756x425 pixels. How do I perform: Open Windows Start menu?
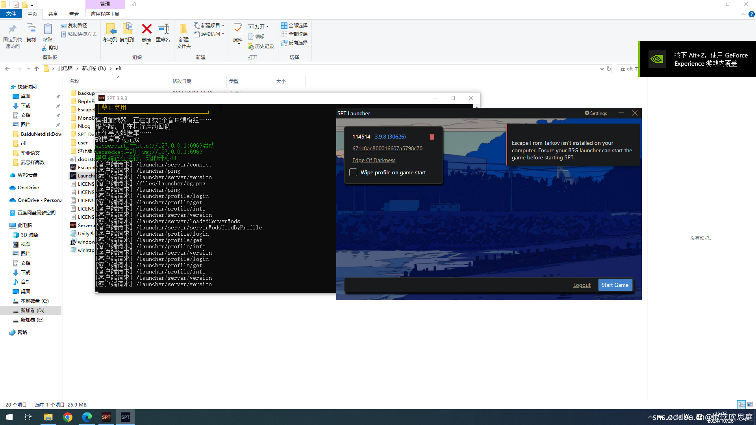click(x=9, y=417)
